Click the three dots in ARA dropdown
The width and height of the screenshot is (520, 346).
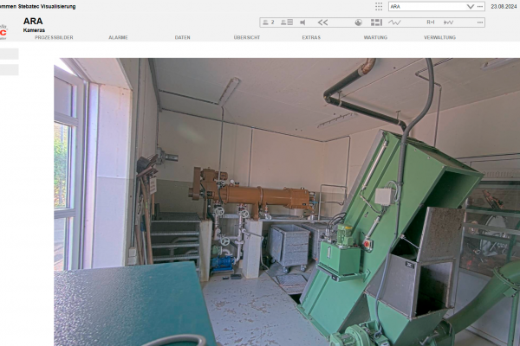480,6
